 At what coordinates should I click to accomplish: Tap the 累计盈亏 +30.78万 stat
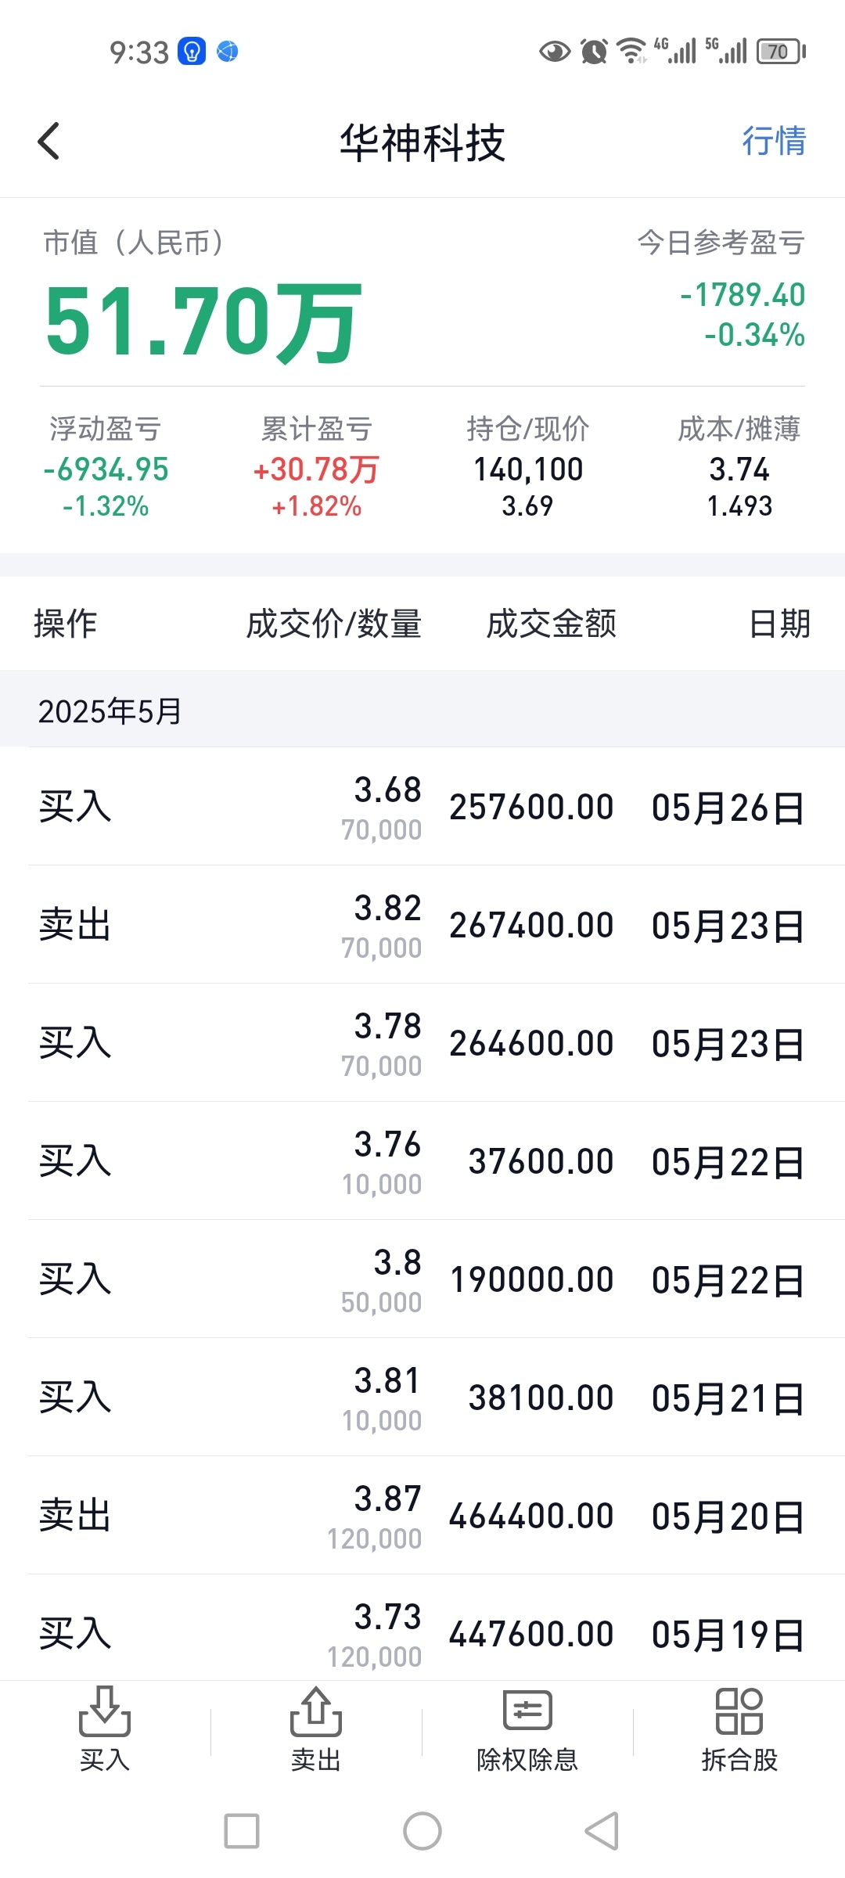317,467
